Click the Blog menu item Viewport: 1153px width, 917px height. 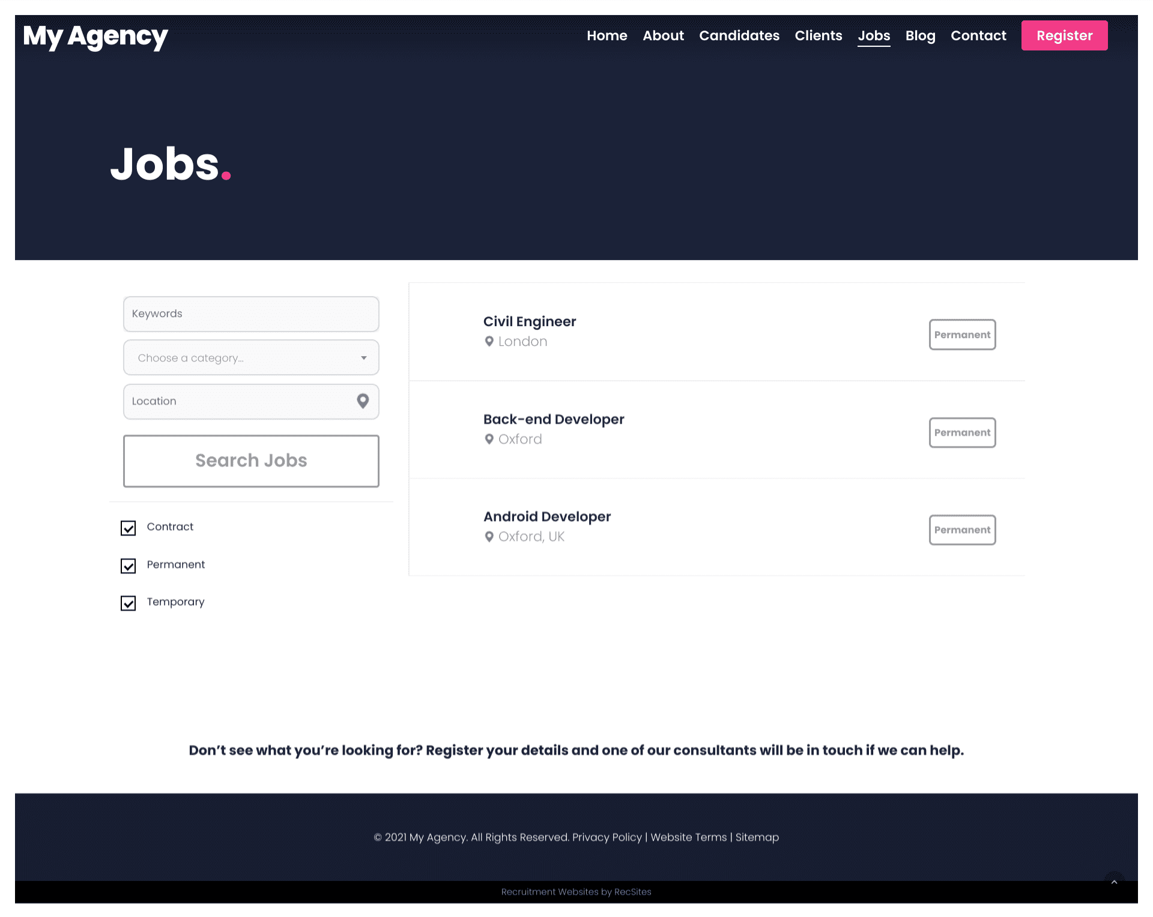(x=921, y=35)
